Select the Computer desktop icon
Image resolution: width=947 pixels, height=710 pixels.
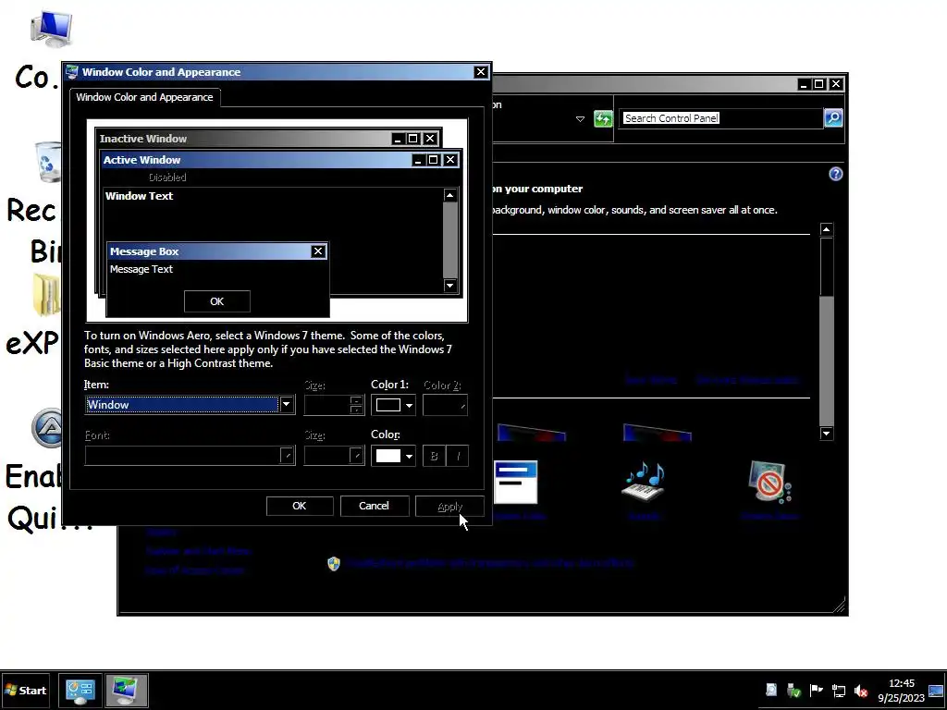pos(51,29)
